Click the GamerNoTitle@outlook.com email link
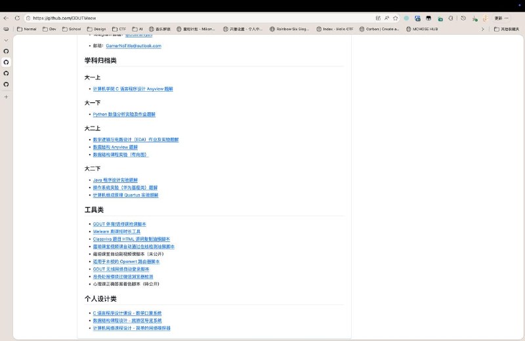525x341 pixels. [x=134, y=46]
